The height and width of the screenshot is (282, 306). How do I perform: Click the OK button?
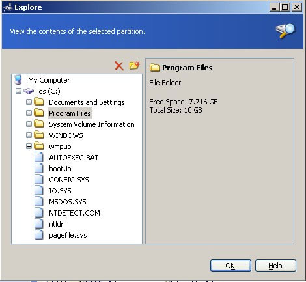(230, 266)
